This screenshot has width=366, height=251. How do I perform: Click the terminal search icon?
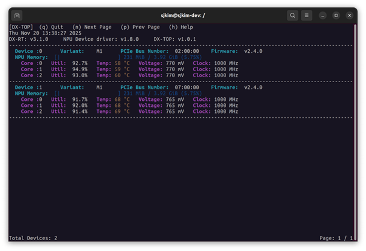[x=292, y=16]
